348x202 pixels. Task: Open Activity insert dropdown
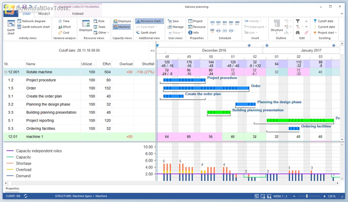[253, 21]
